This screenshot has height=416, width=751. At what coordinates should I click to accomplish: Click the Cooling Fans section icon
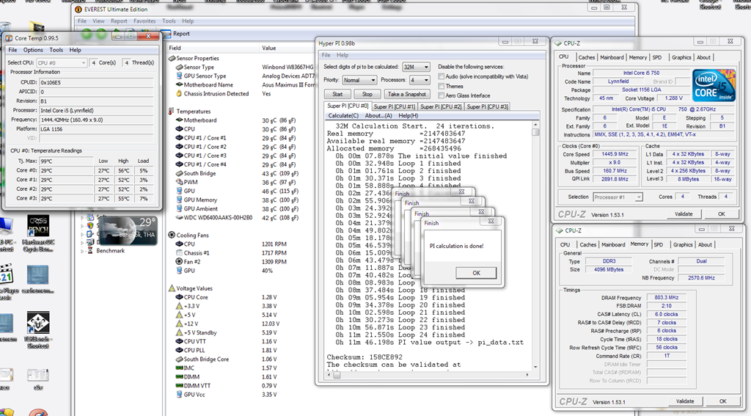pos(172,235)
